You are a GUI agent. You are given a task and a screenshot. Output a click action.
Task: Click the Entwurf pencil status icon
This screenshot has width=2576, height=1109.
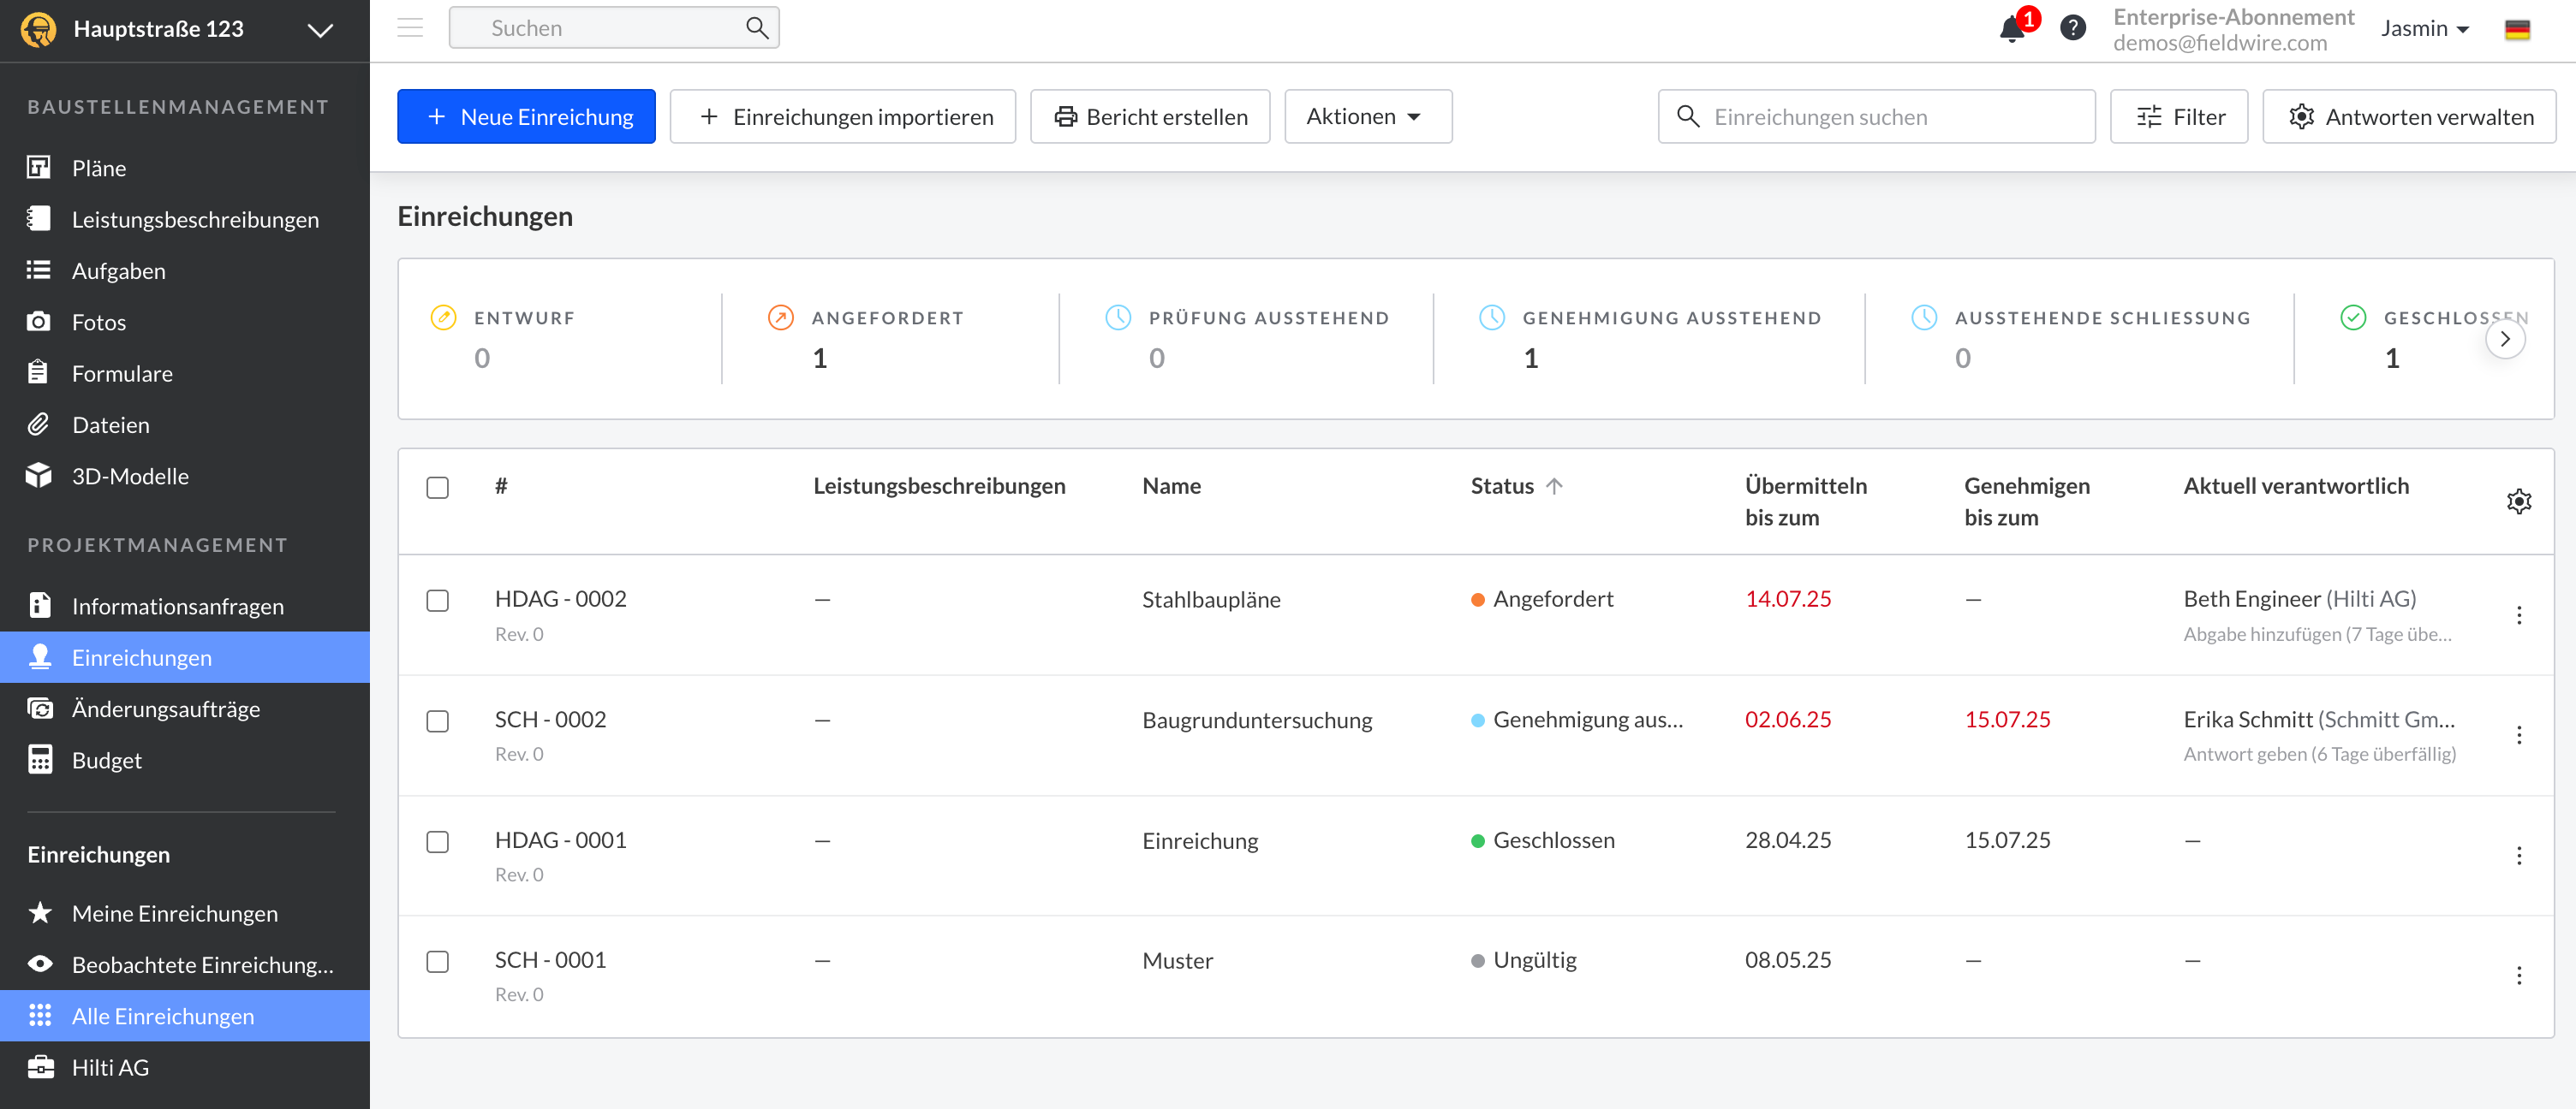(443, 317)
